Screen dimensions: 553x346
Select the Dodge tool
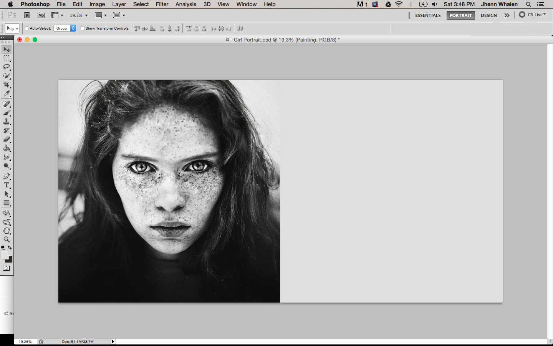[x=7, y=166]
